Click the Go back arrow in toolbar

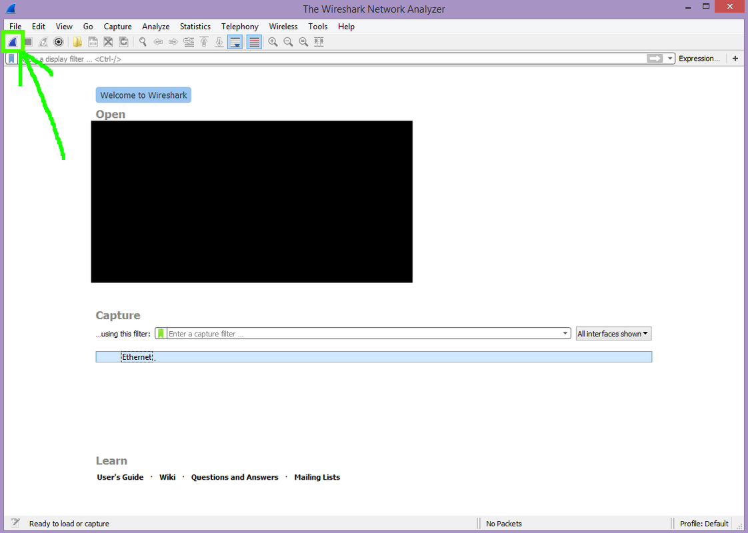click(158, 42)
